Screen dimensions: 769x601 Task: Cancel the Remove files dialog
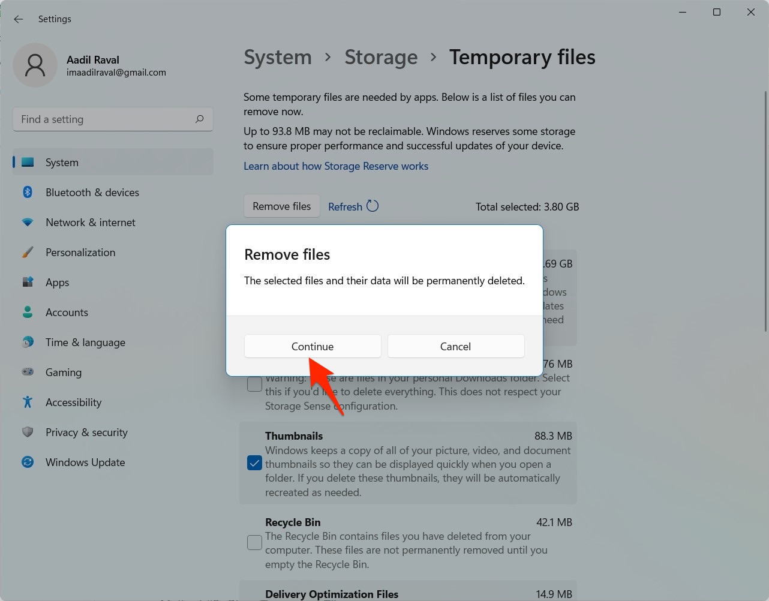(455, 346)
